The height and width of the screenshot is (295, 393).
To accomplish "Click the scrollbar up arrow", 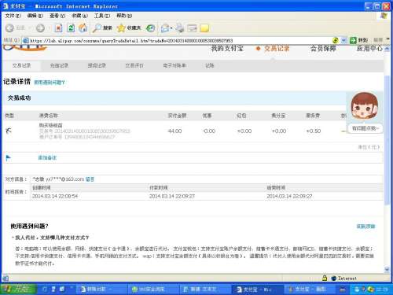I will click(387, 49).
